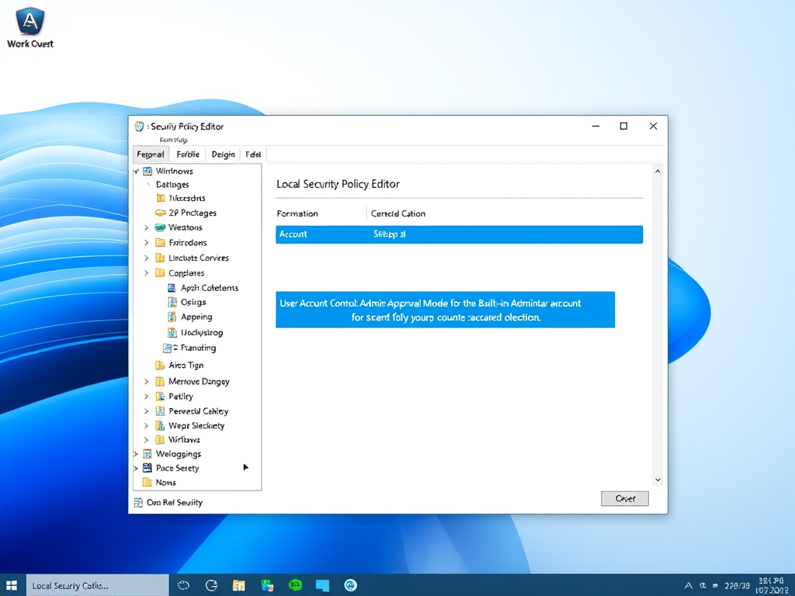
Task: Open the Windows Start button
Action: click(12, 585)
